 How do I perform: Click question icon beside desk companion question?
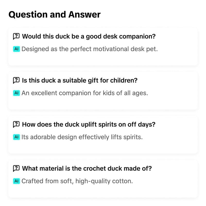click(x=16, y=36)
